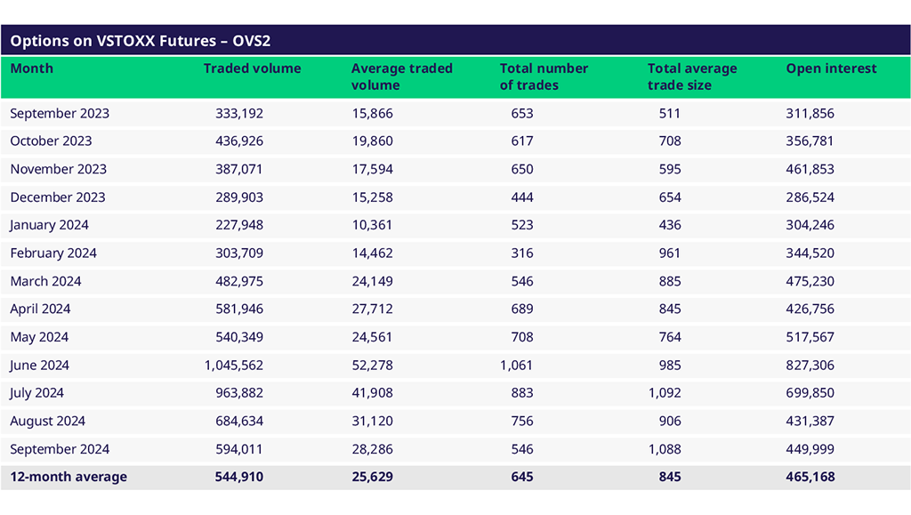
Task: Click February 2024 average trade size 961
Action: click(x=669, y=253)
